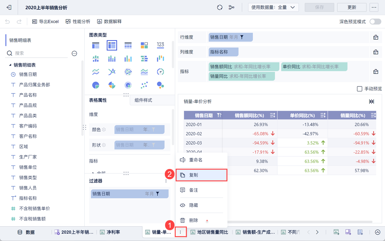Add a new analysis document from bottom bar
The width and height of the screenshot is (385, 241).
tap(360, 232)
